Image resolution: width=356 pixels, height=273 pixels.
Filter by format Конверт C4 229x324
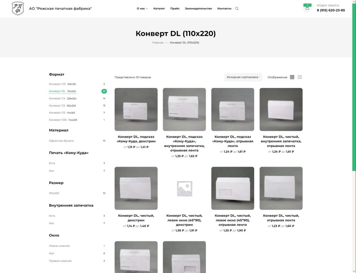(63, 98)
